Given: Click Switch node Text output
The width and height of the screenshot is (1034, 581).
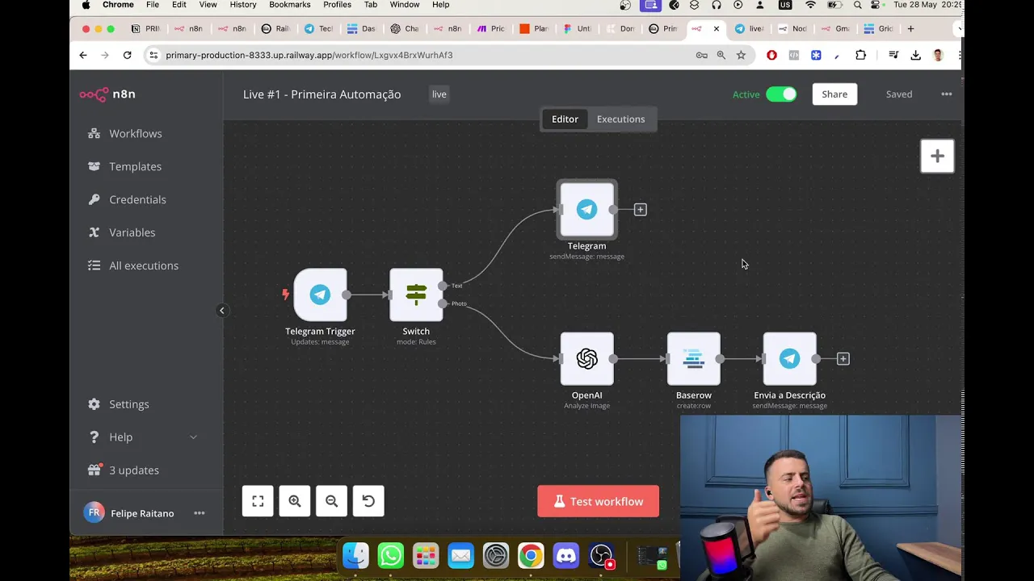Looking at the screenshot, I should point(443,286).
